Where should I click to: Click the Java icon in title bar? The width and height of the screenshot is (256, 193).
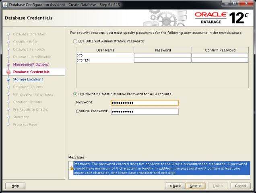[5, 4]
